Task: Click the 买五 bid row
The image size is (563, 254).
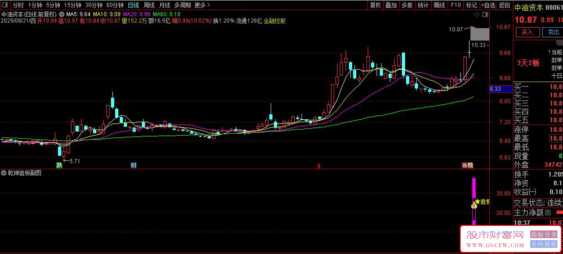Action: [538, 120]
